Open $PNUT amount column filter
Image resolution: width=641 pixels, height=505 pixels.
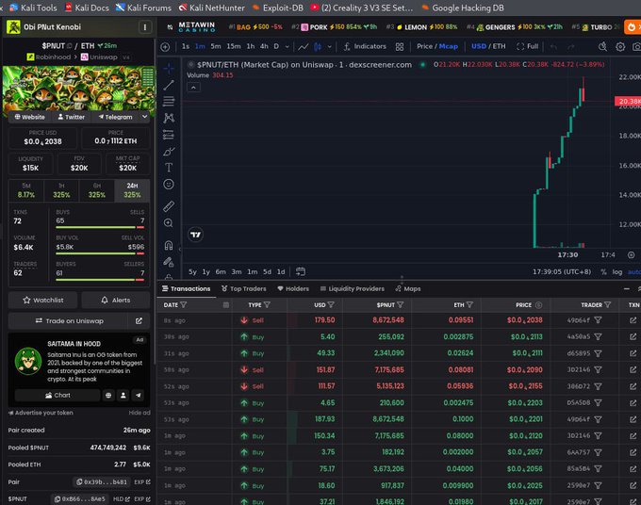tap(401, 305)
